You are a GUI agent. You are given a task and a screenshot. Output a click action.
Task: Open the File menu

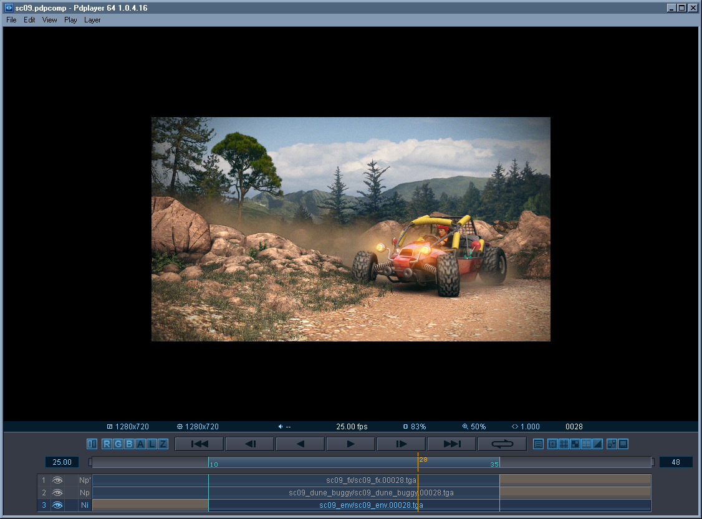11,20
